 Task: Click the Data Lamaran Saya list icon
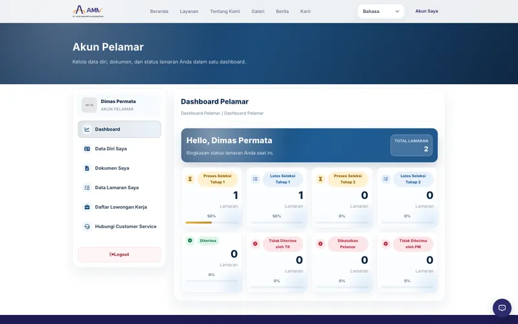[87, 187]
